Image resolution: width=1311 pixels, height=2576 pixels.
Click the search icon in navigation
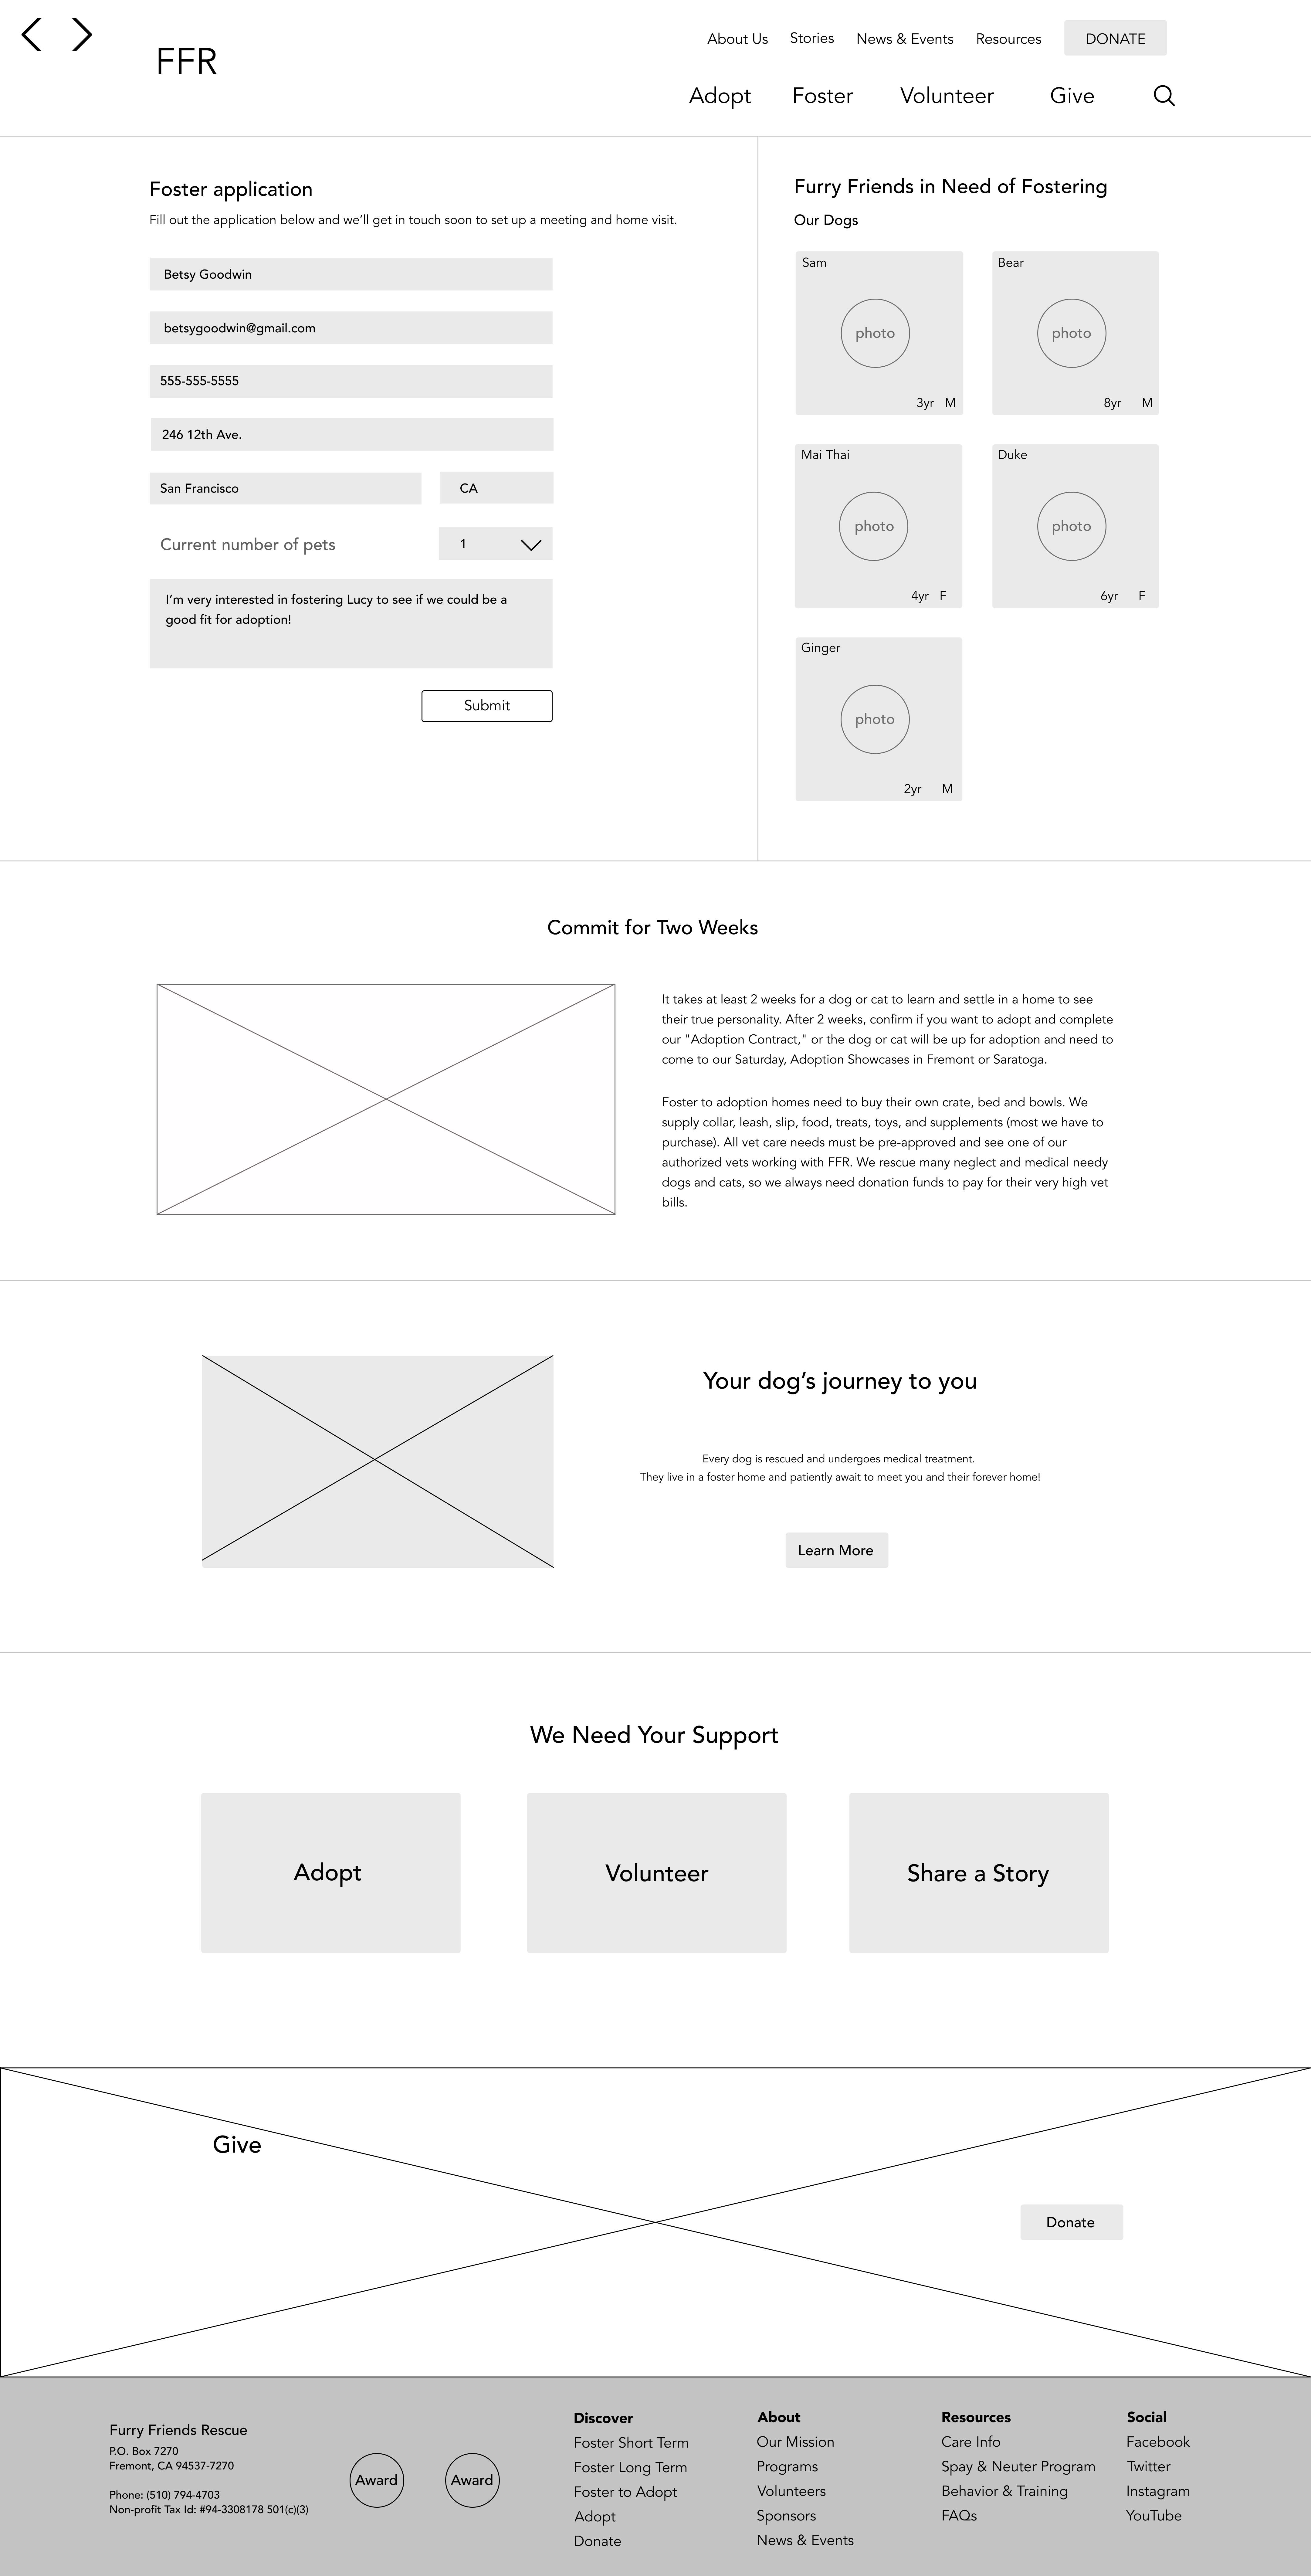point(1166,95)
